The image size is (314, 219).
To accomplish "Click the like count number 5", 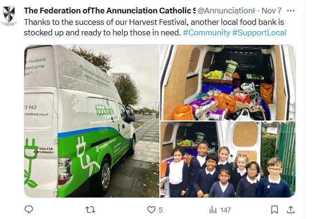I will (x=160, y=210).
